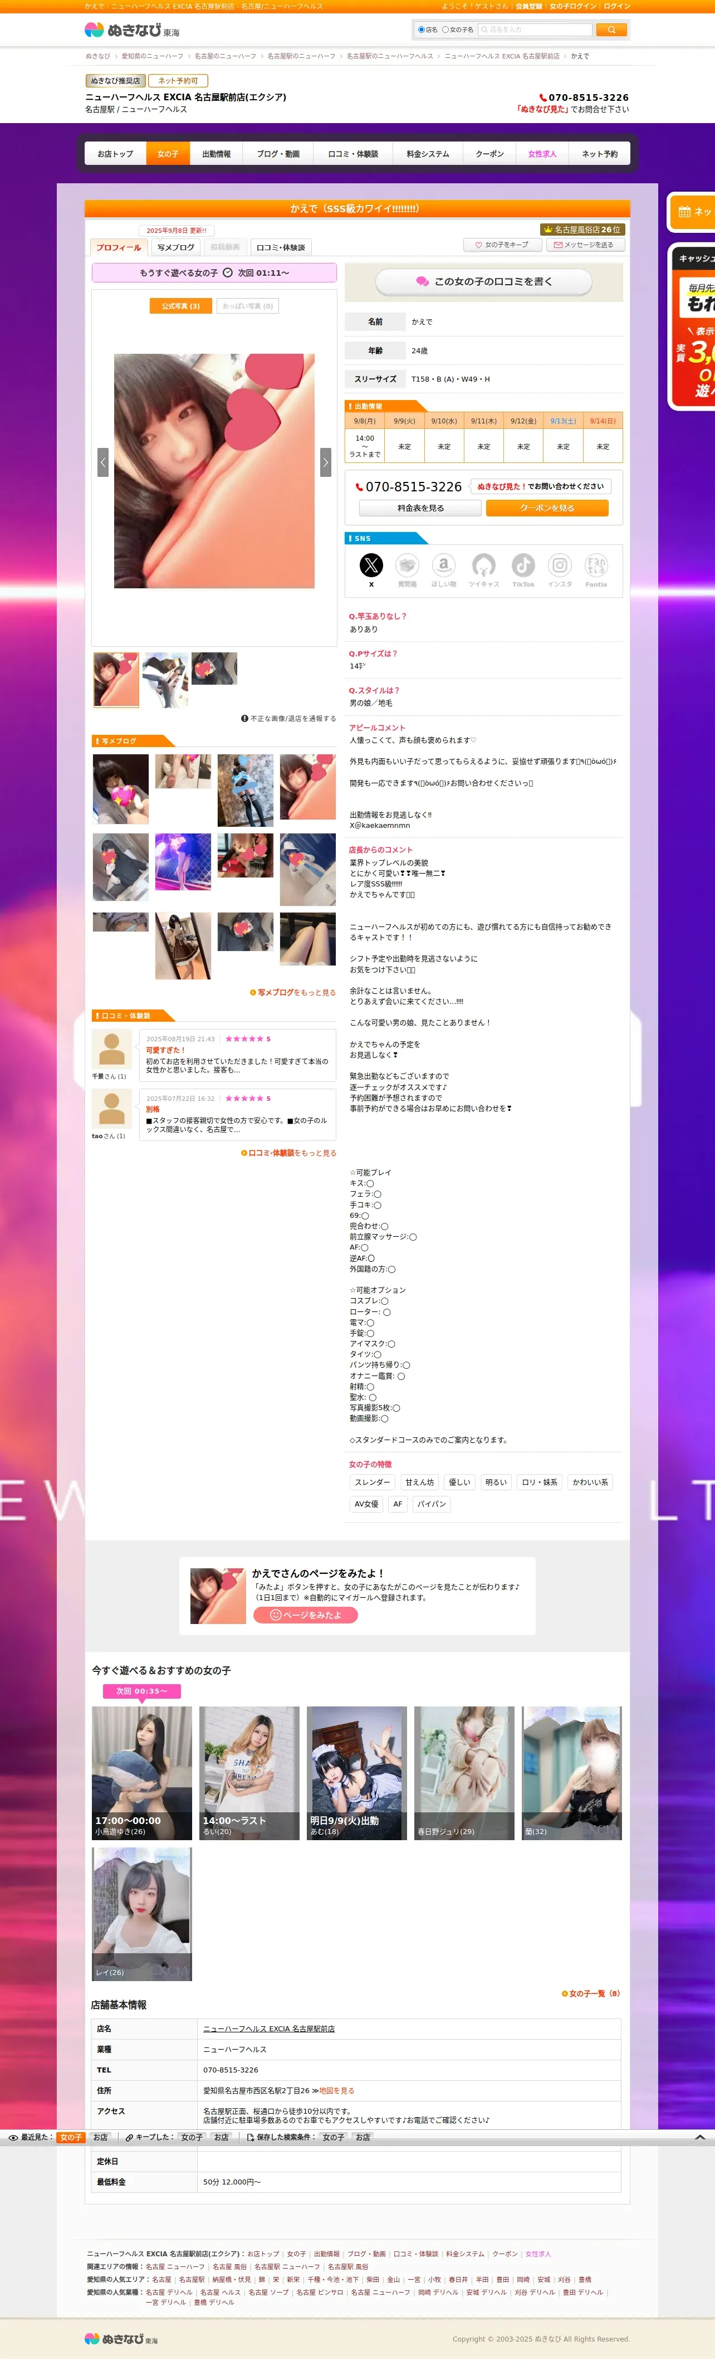Image resolution: width=715 pixels, height=2375 pixels.
Task: Click the 名古屋風俗店 26位 crown ranking badge
Action: tap(581, 230)
